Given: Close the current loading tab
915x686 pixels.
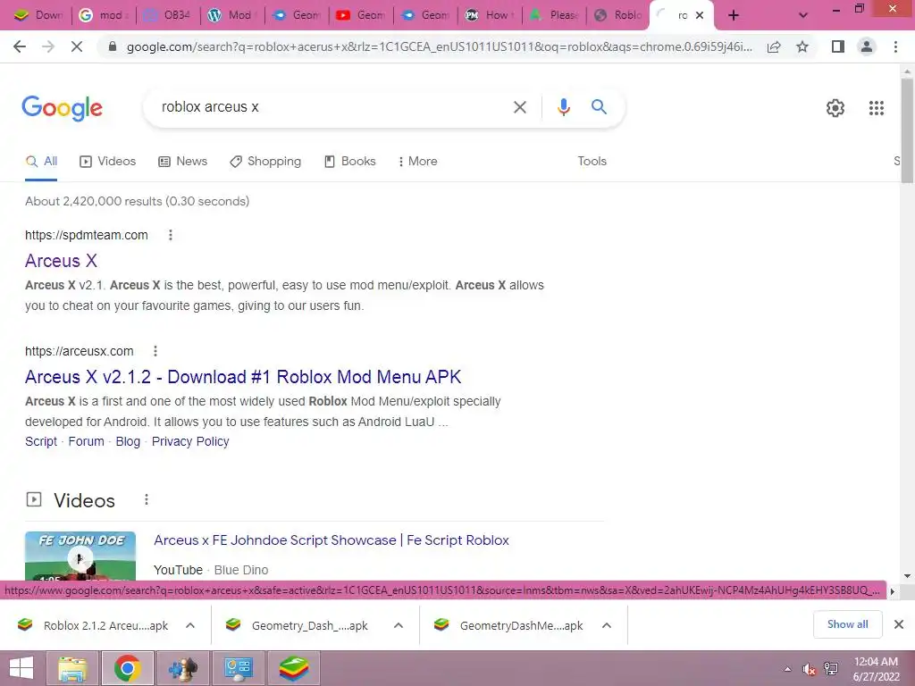Looking at the screenshot, I should click(x=699, y=16).
